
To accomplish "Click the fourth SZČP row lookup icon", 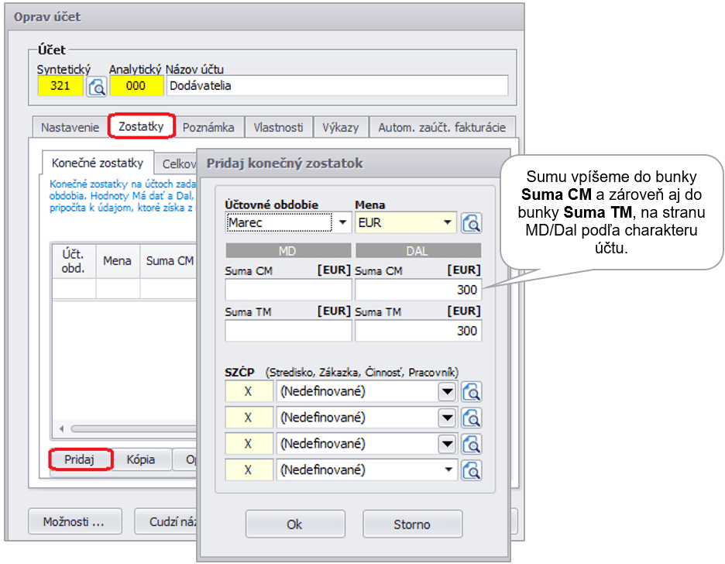I will [471, 470].
